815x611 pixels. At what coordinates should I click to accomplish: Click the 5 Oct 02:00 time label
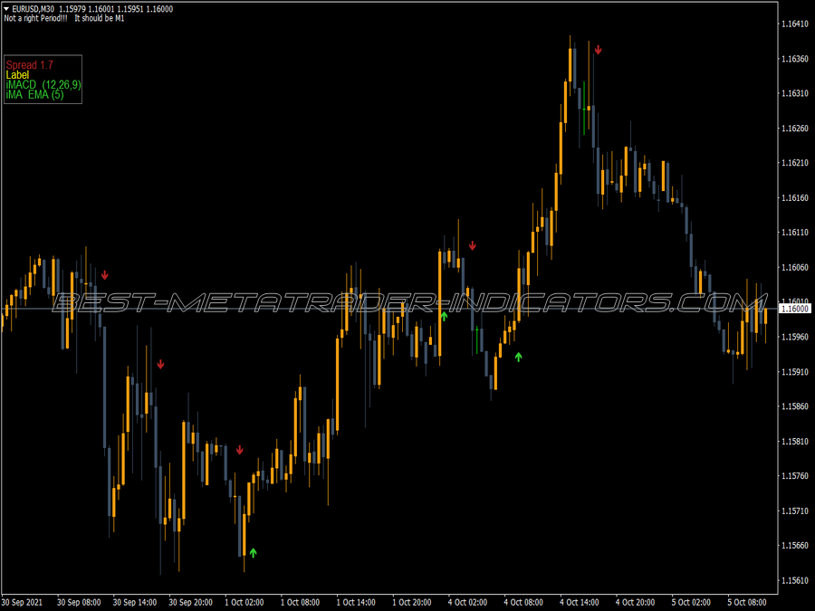tap(691, 602)
